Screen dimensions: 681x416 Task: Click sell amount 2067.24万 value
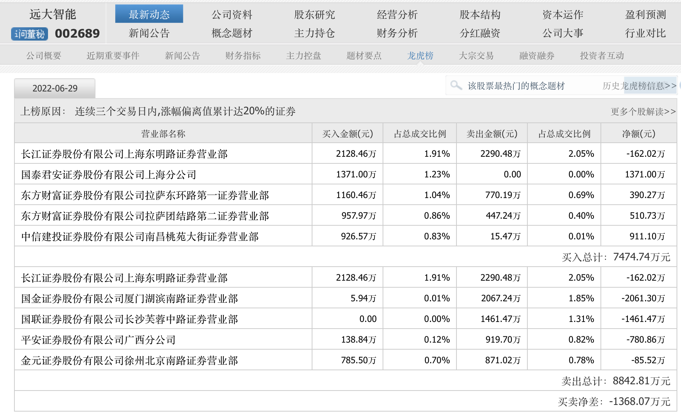[501, 298]
